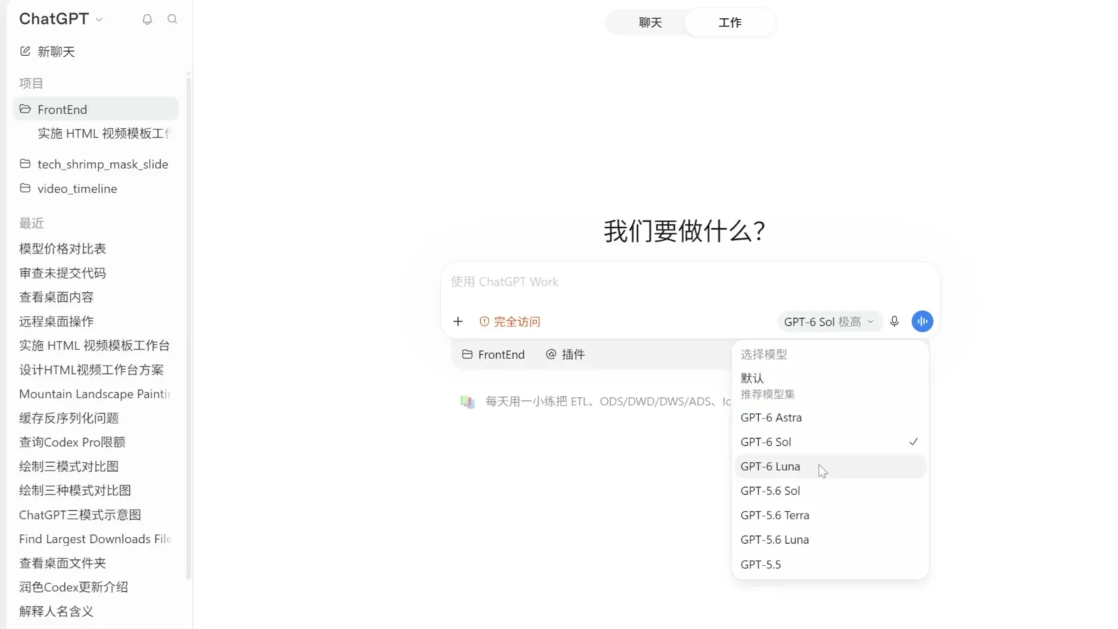The width and height of the screenshot is (1118, 629).
Task: Click the 每天用一小练把 ETL suggestion text
Action: (x=608, y=401)
